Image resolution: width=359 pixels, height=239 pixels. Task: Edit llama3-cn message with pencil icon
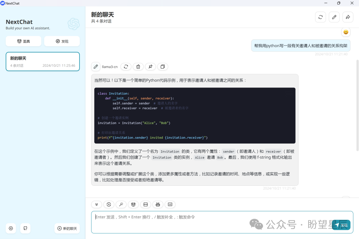pos(96,66)
